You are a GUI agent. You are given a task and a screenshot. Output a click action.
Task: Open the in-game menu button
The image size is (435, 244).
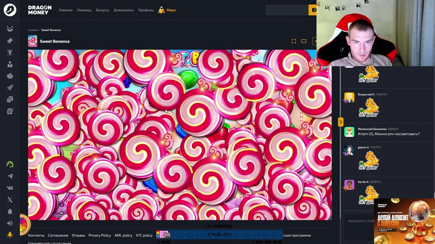62,205
